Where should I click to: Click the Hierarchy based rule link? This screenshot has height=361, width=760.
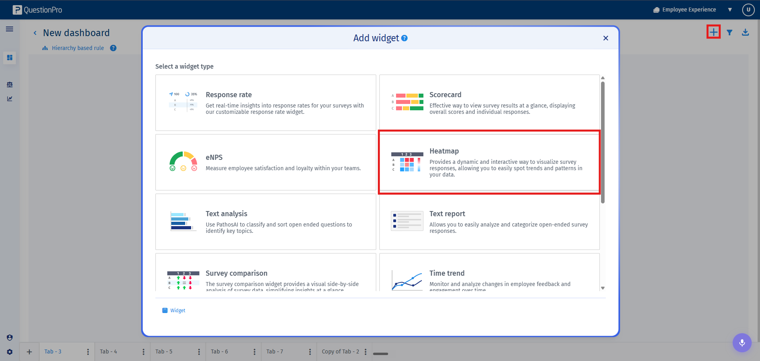(78, 48)
